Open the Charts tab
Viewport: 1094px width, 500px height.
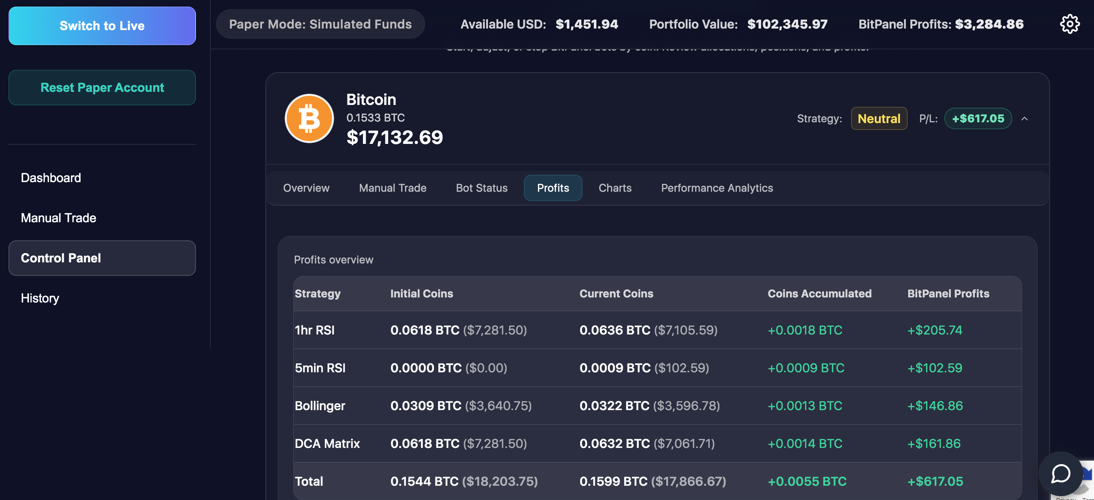[615, 188]
